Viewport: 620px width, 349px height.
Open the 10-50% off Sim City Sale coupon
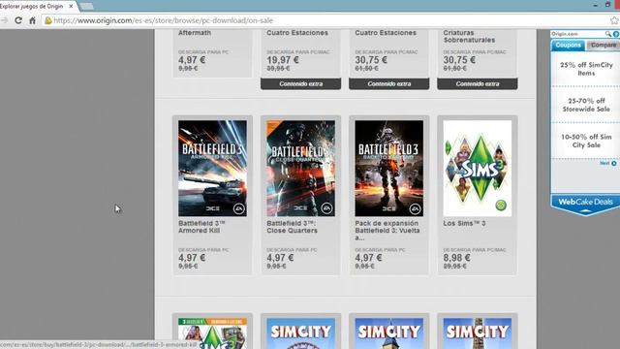[586, 141]
